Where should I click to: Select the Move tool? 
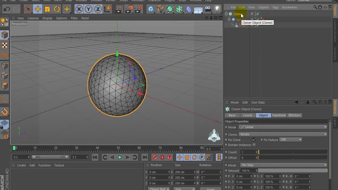tap(38, 9)
